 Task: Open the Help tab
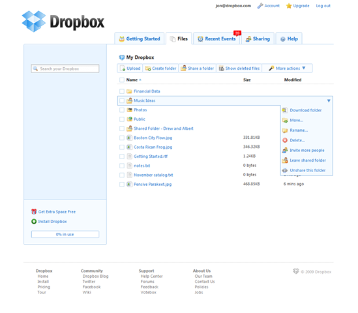(289, 38)
